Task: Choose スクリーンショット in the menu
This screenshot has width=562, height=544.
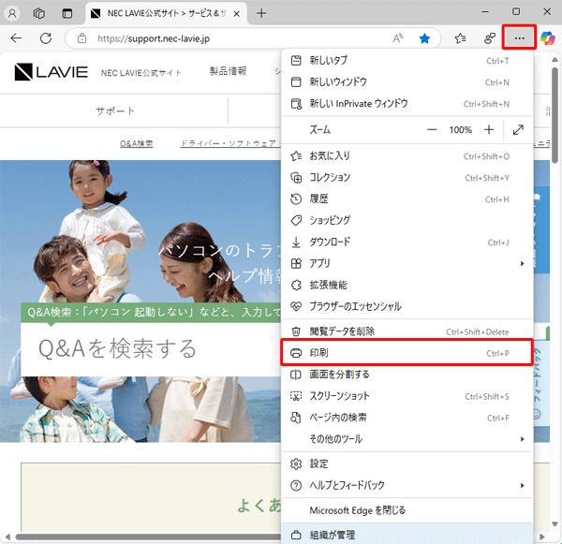Action: click(407, 396)
